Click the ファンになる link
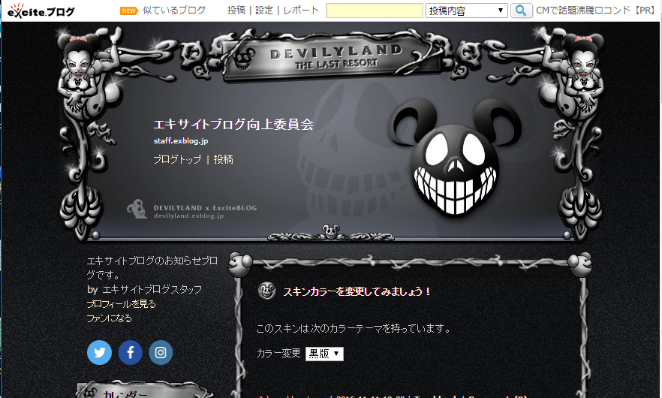 [109, 318]
